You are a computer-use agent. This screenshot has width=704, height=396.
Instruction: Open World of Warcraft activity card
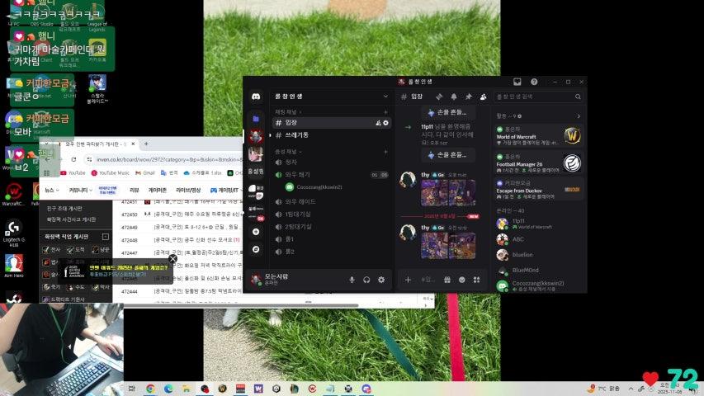(x=539, y=136)
